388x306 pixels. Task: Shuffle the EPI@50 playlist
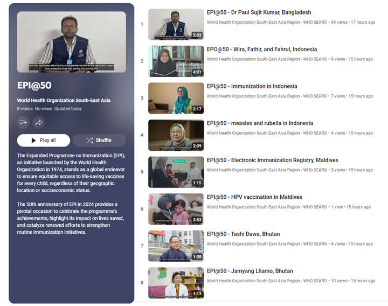tap(100, 140)
